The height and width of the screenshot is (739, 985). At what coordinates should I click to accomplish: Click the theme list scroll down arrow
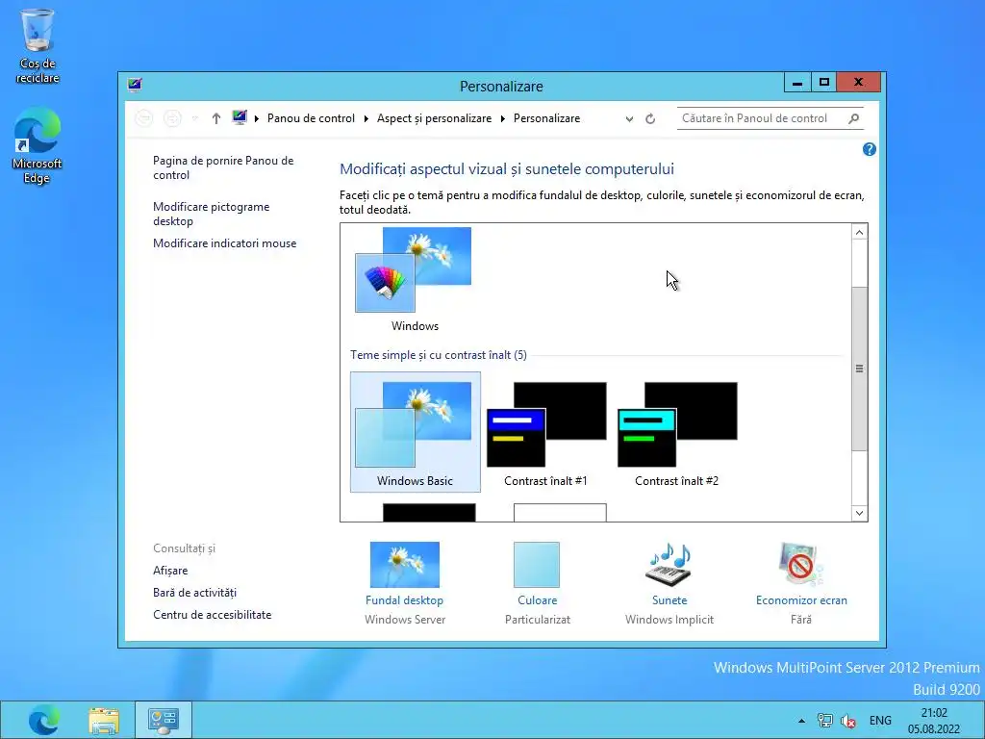pyautogui.click(x=859, y=513)
